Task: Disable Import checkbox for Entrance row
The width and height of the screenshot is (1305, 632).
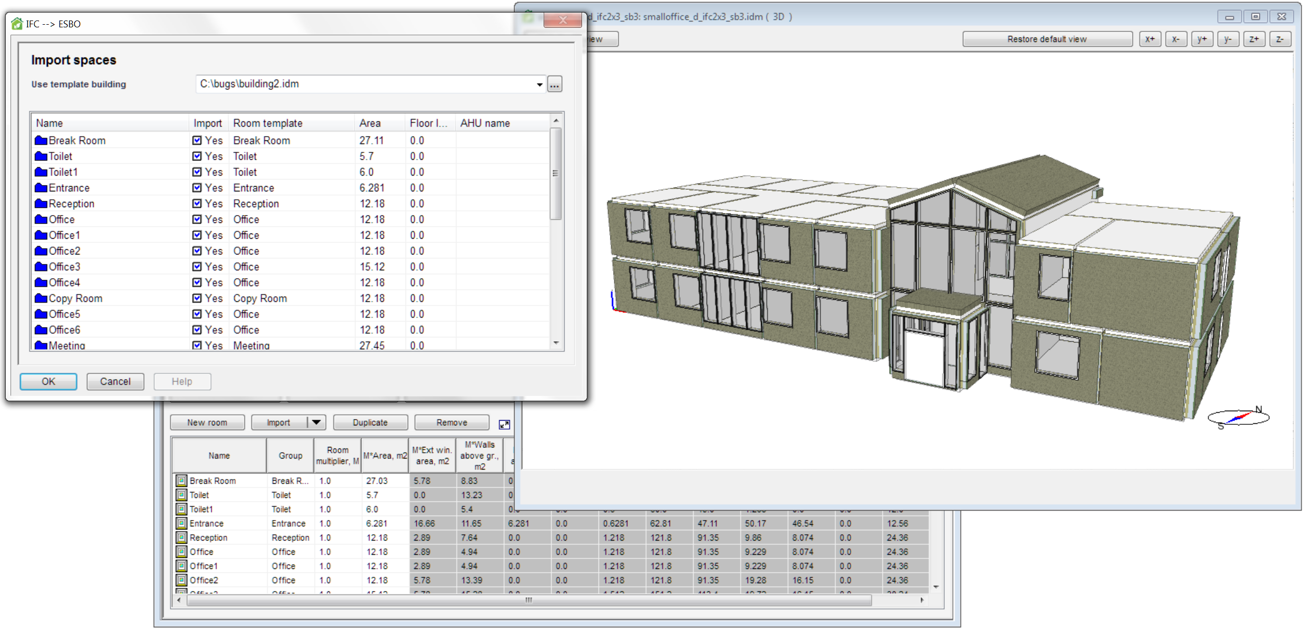Action: pos(197,188)
